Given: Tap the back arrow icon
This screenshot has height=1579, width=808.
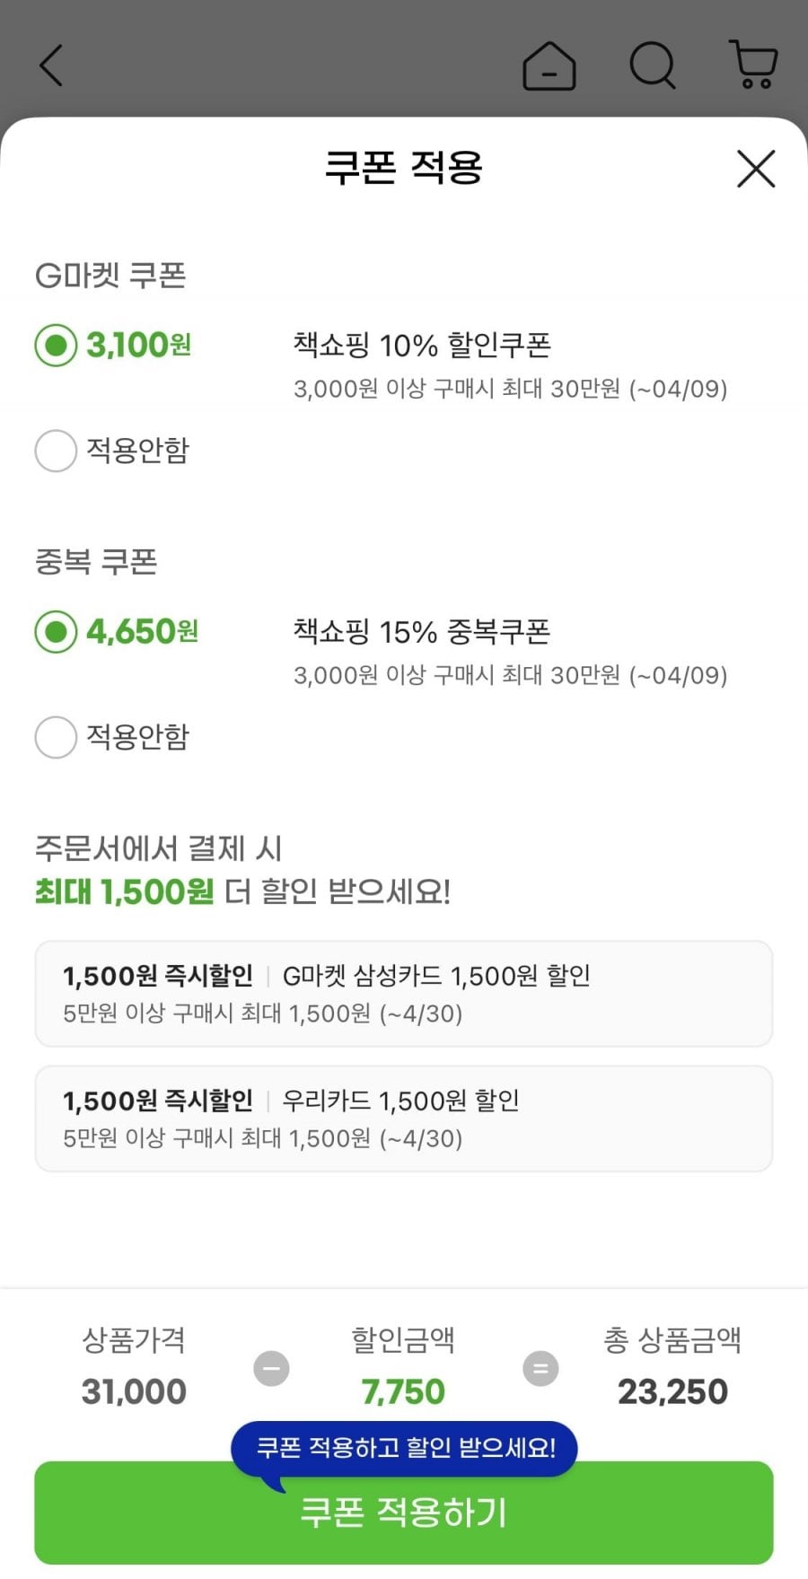Looking at the screenshot, I should tap(51, 66).
